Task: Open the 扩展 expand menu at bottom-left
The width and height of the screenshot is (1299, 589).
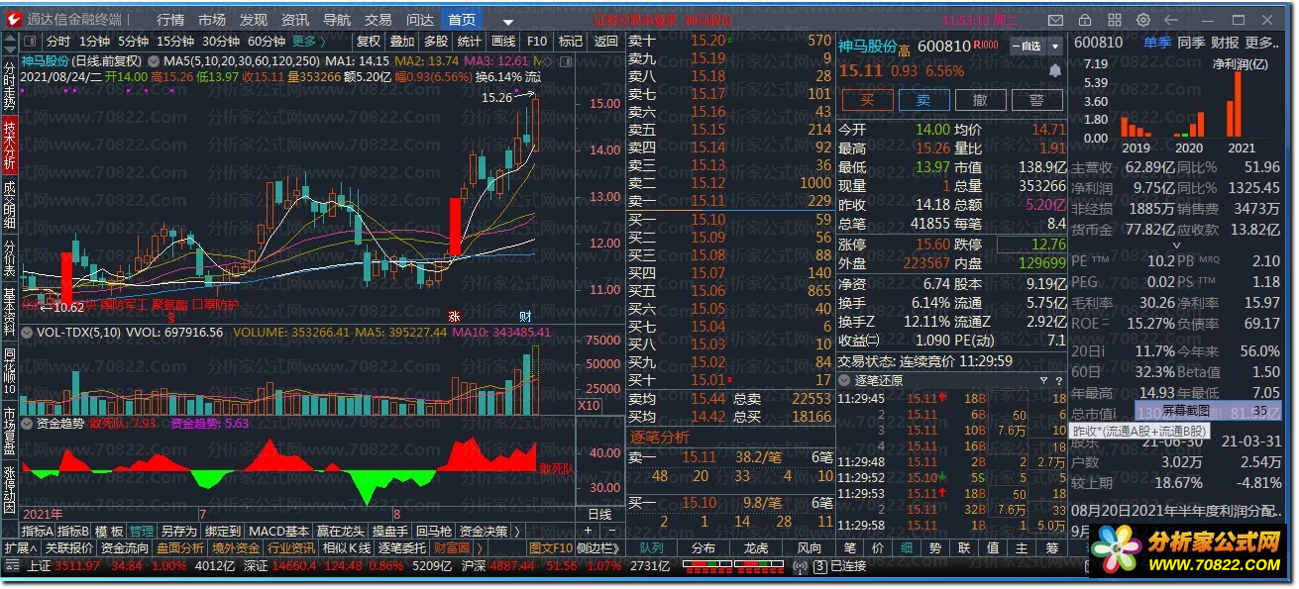Action: [20, 547]
